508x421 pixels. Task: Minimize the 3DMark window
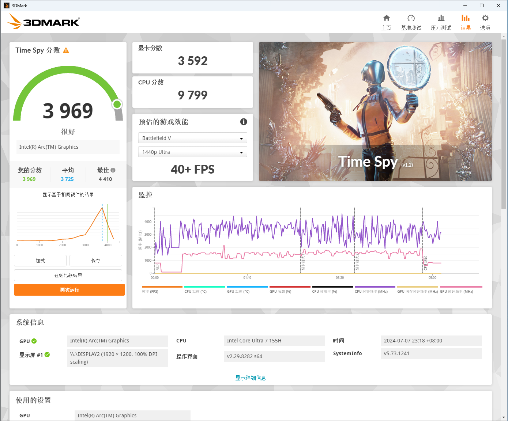point(465,5)
